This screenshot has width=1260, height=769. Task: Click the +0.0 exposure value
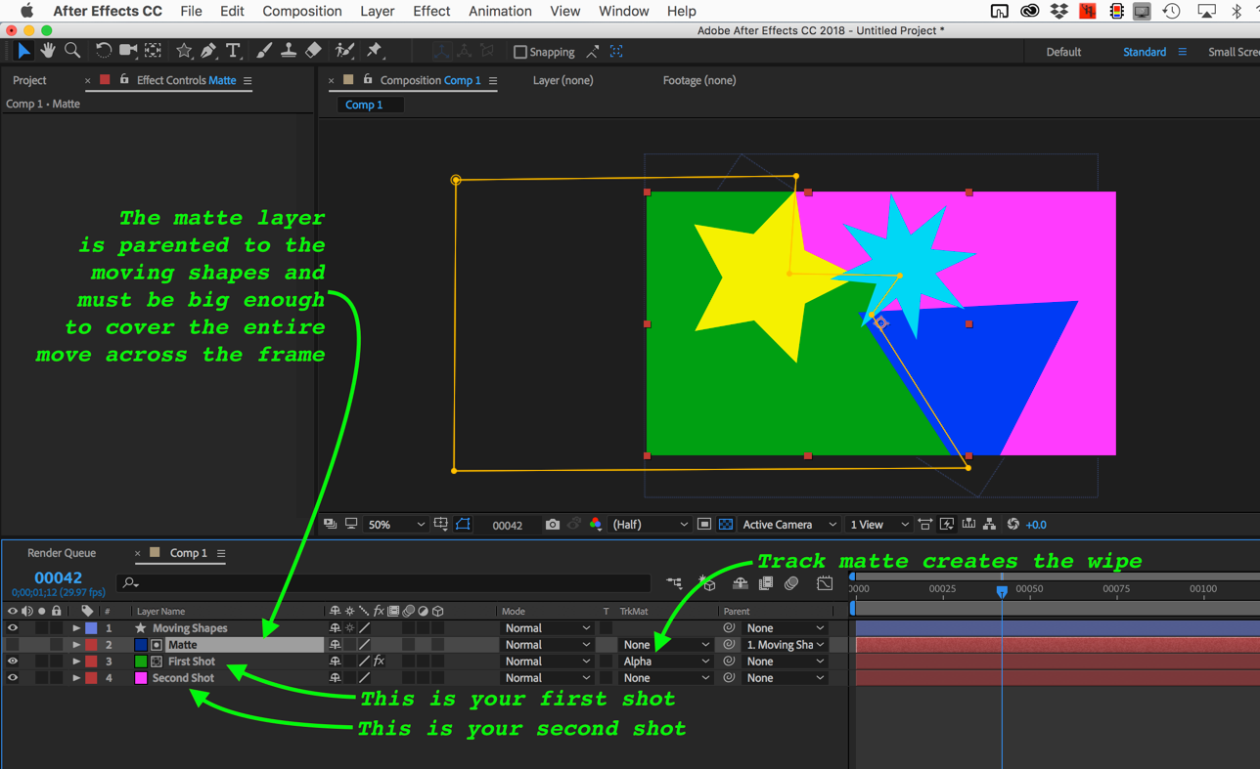(x=1036, y=525)
